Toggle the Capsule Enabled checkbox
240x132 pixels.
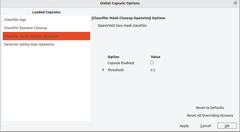152,63
